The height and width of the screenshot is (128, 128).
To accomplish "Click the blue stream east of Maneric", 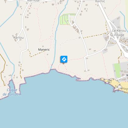I will click(x=55, y=43).
